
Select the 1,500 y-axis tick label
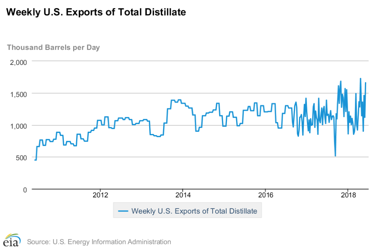pos(18,94)
